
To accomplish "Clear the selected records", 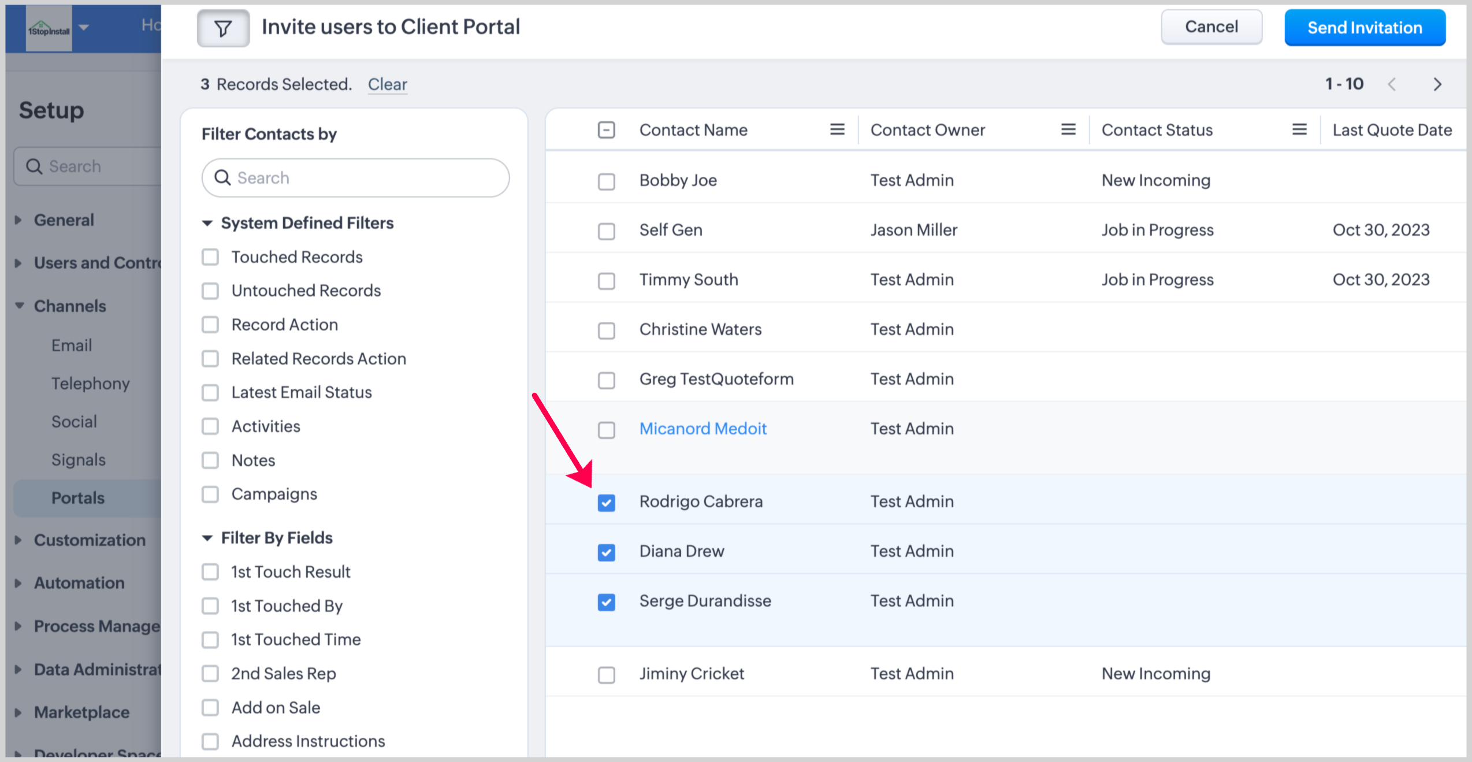I will click(387, 84).
